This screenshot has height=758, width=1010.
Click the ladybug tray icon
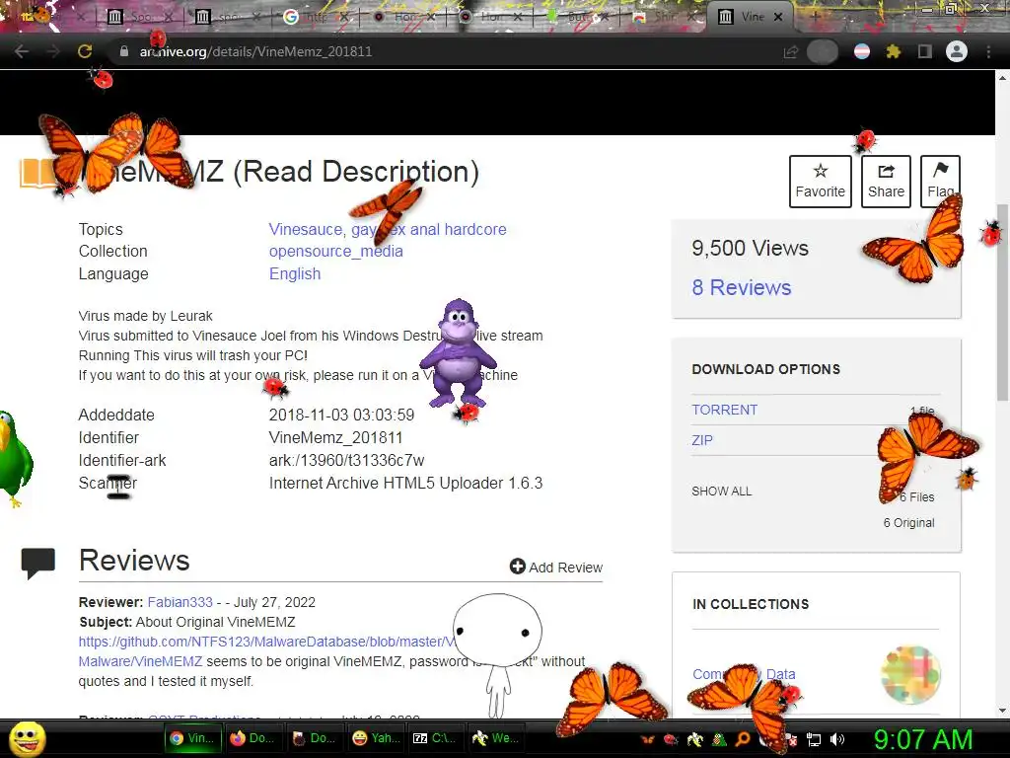[x=671, y=739]
